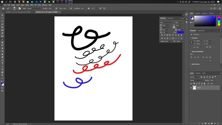Open the collapsed Character panel icon
The width and height of the screenshot is (222, 125).
[187, 19]
